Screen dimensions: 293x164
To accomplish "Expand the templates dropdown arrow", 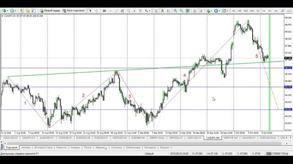I will coord(227,11).
